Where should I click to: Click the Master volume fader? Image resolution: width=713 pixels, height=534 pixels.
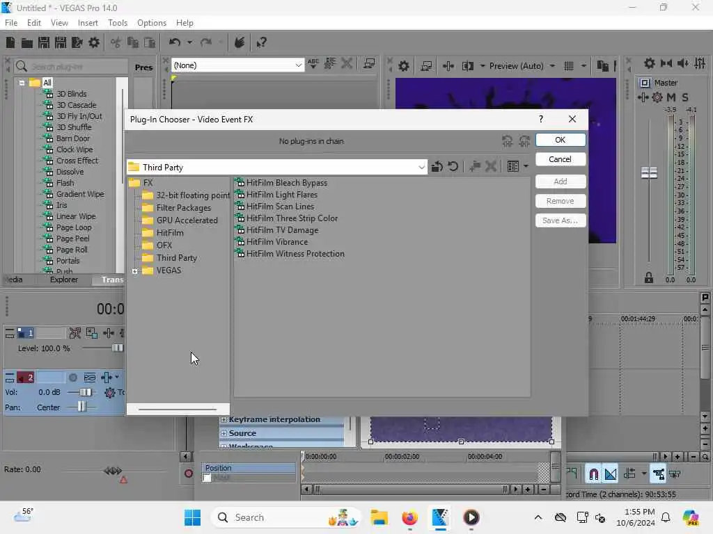click(x=650, y=173)
